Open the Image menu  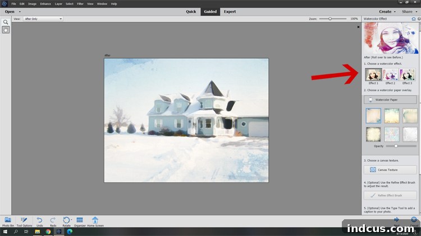(32, 4)
